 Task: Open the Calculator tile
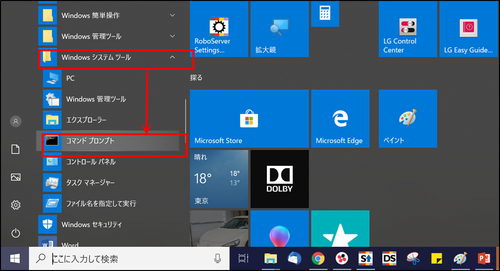[x=325, y=14]
